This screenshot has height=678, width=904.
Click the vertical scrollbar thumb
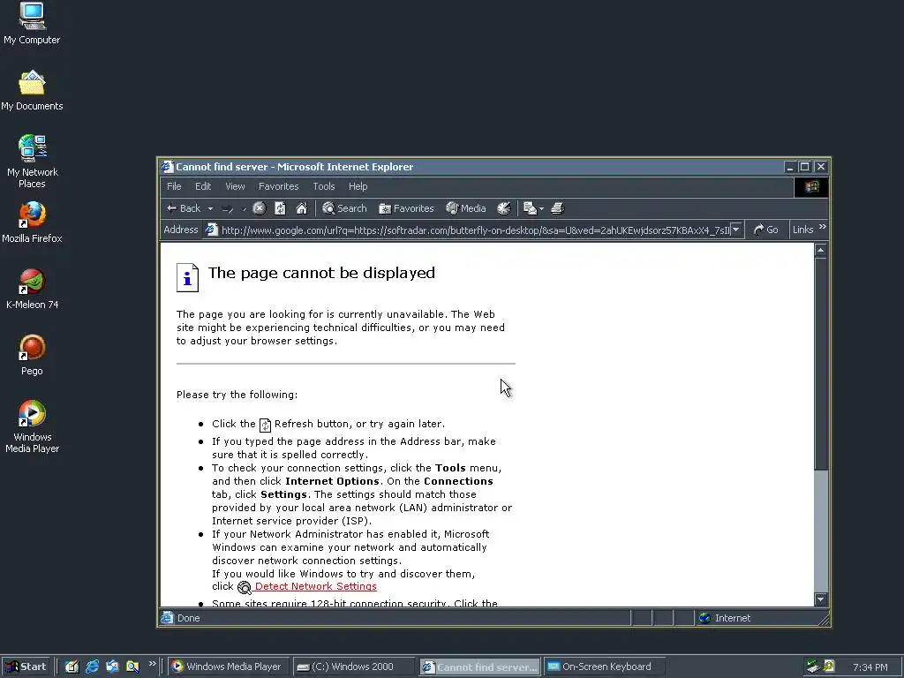coord(821,363)
